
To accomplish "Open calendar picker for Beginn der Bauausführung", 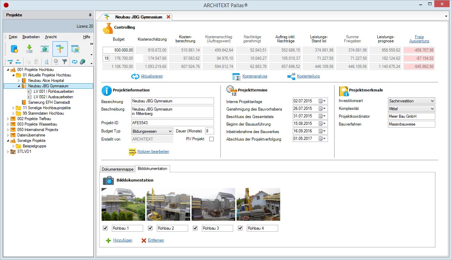I will (x=322, y=124).
